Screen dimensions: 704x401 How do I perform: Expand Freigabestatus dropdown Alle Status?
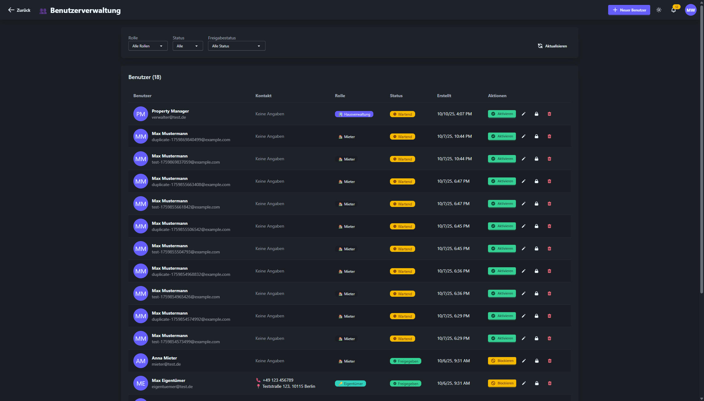(x=236, y=46)
